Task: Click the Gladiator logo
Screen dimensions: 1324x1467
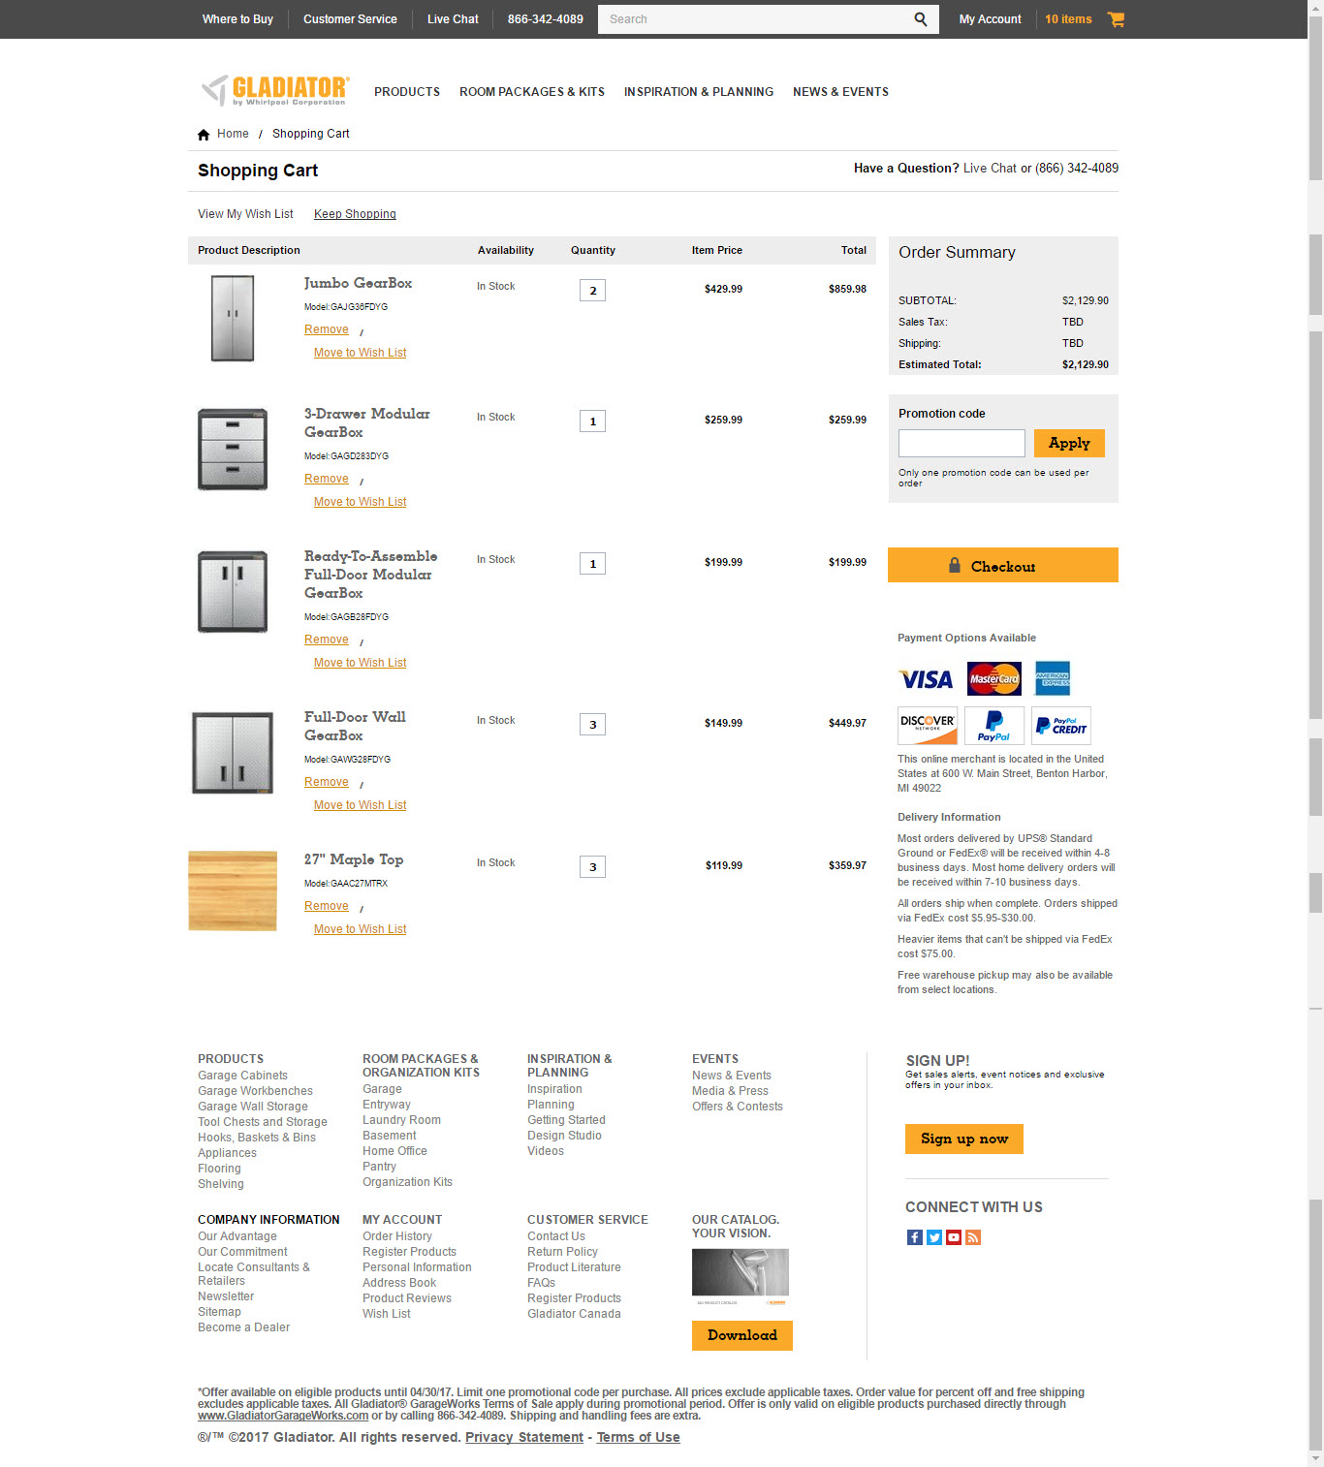Action: (x=275, y=91)
